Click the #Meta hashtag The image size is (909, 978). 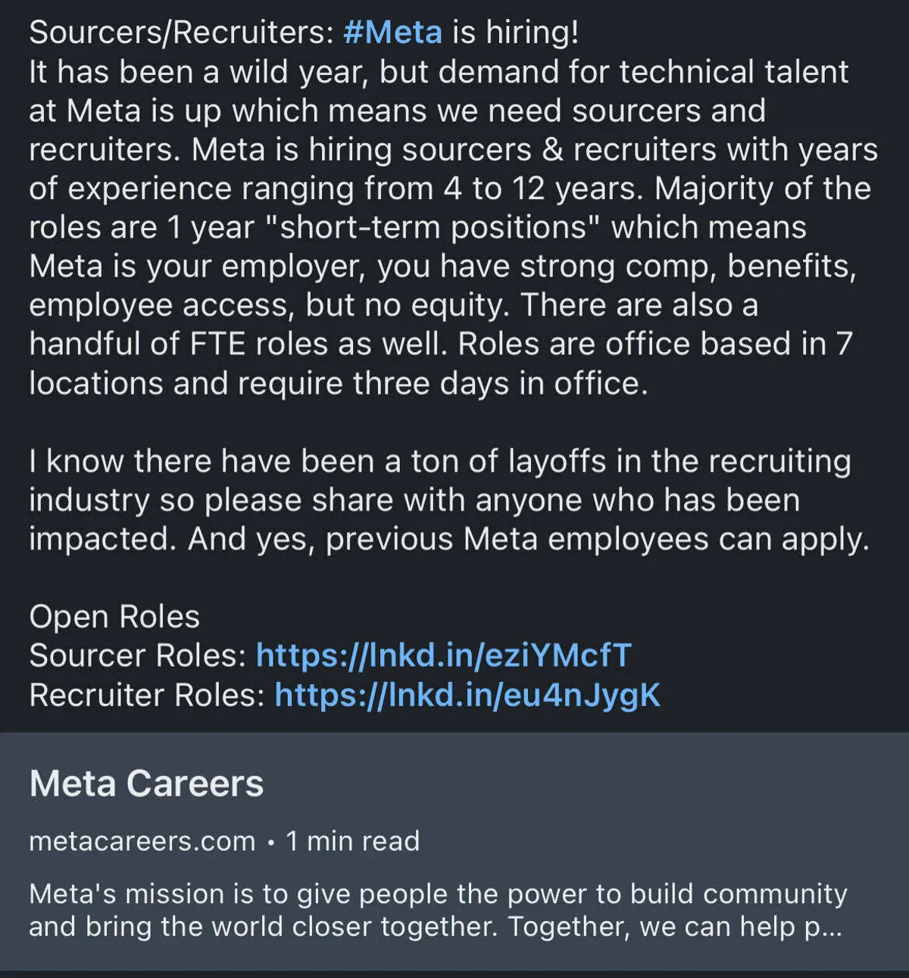point(392,33)
